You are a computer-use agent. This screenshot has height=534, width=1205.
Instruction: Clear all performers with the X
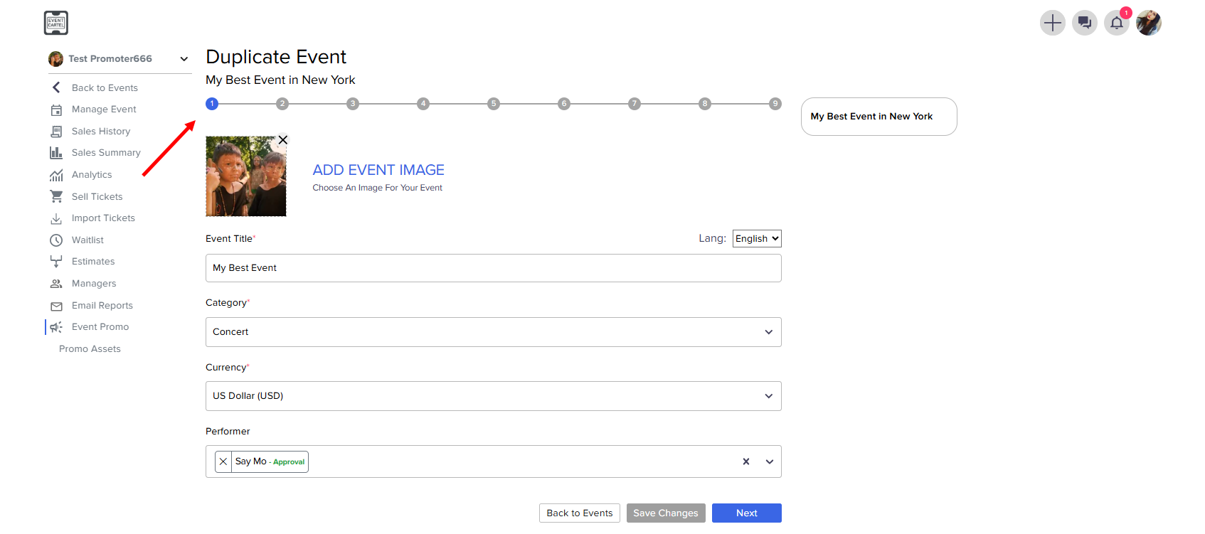pyautogui.click(x=746, y=461)
